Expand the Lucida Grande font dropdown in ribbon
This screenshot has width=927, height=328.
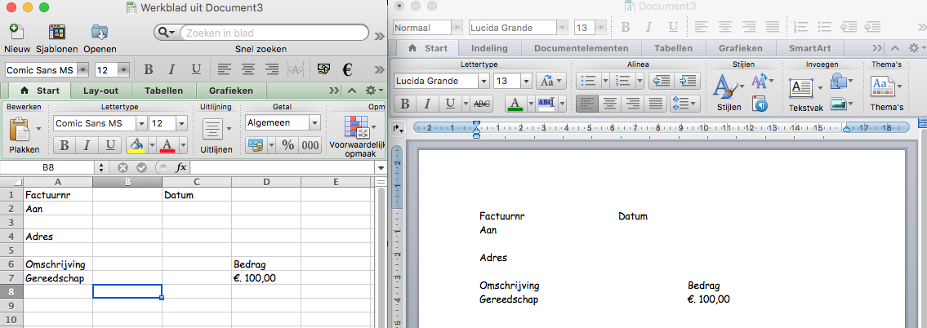[484, 81]
